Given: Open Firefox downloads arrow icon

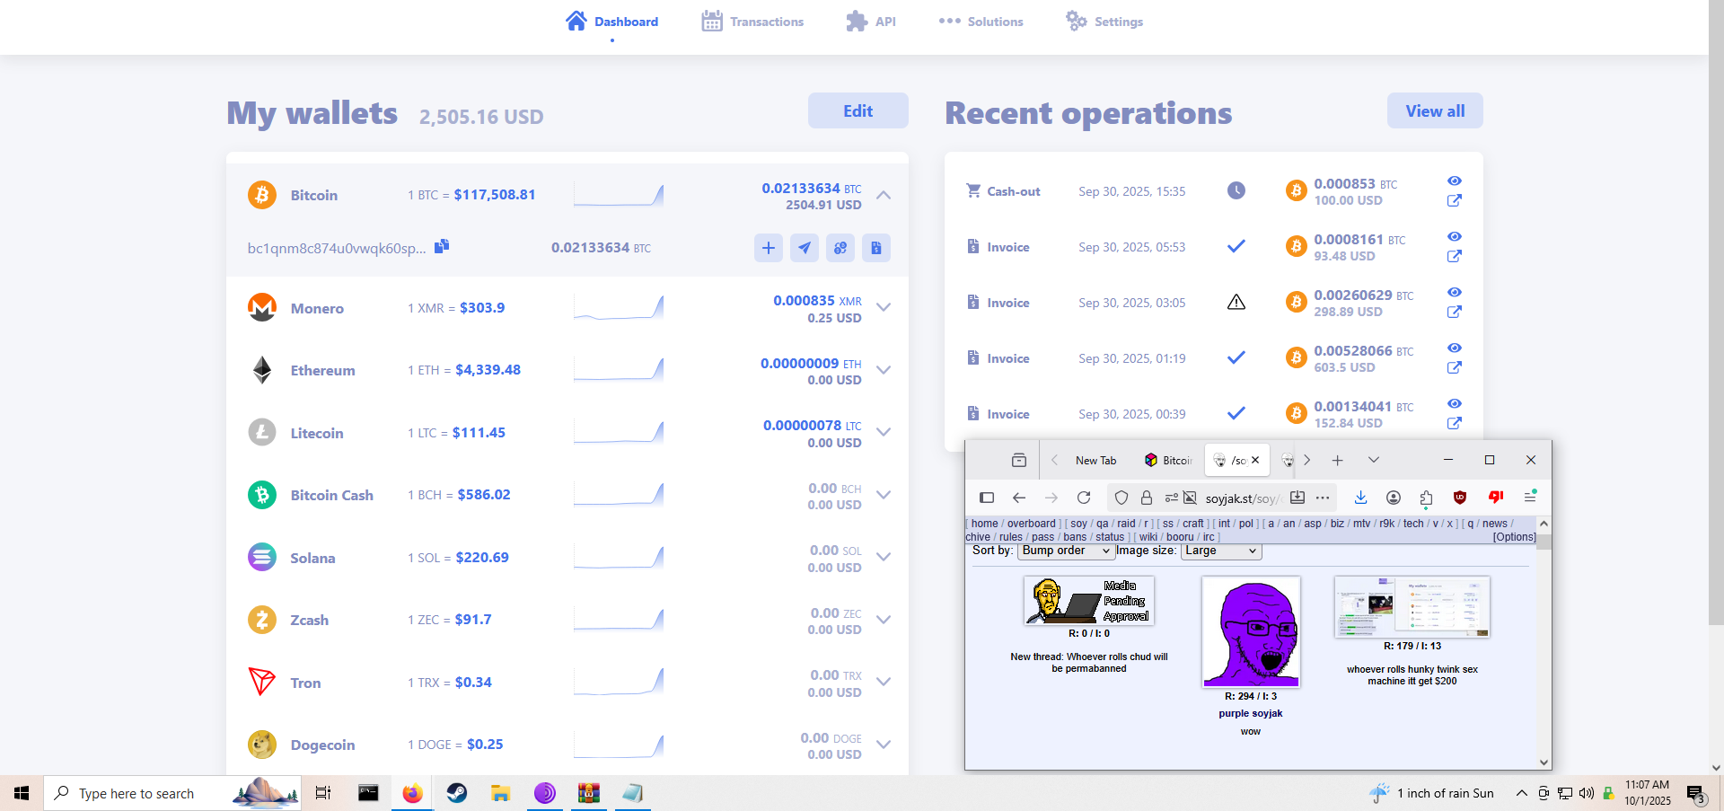Looking at the screenshot, I should 1361,498.
